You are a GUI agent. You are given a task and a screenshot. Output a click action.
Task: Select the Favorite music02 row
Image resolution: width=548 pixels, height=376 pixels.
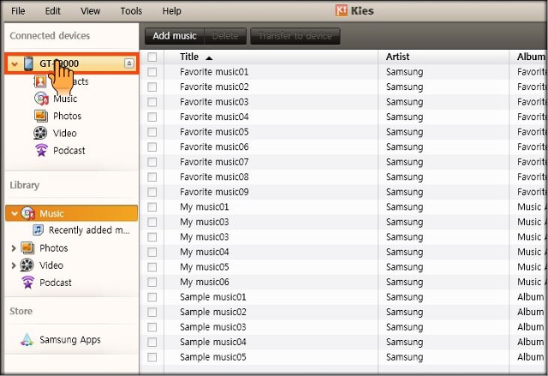pyautogui.click(x=343, y=87)
